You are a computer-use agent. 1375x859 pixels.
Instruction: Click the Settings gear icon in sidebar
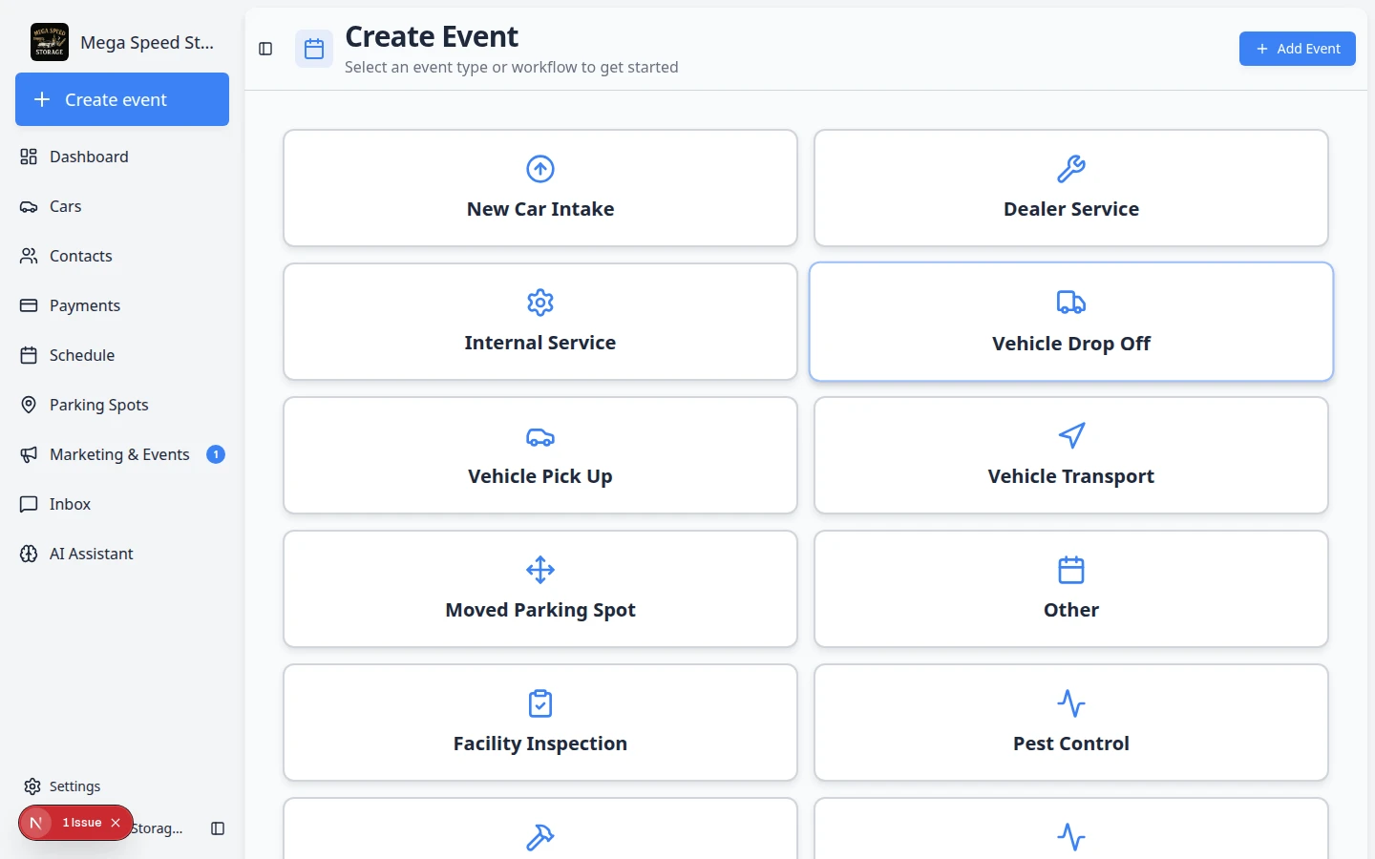point(32,786)
